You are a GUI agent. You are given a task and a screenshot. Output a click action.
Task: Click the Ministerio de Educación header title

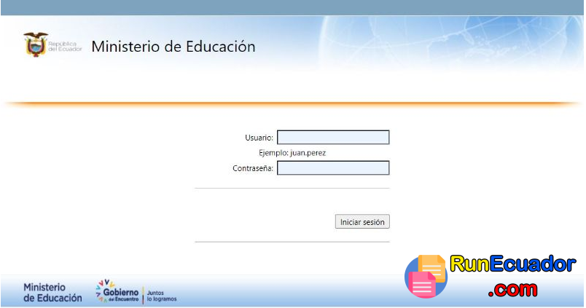point(173,47)
